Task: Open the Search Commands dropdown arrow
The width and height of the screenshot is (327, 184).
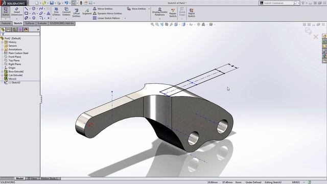Action: tap(298, 3)
